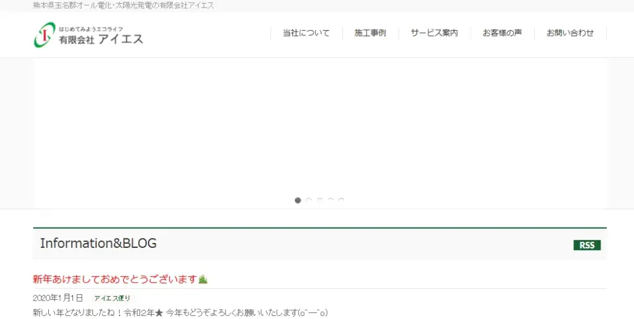
Task: Open the お客様の声 navigation item
Action: [502, 33]
